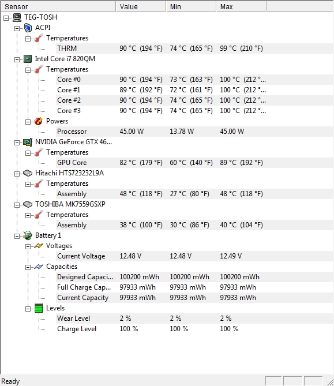This screenshot has width=334, height=386.
Task: Collapse the TOSHIBA MK7559GSXP node
Action: click(17, 205)
